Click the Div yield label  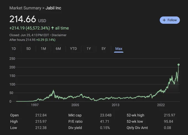click(75, 128)
